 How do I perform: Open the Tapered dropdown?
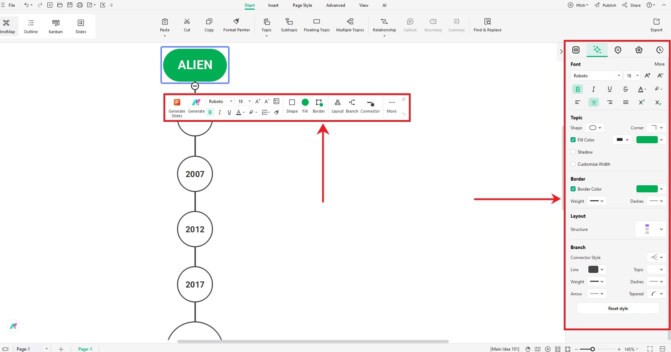click(656, 294)
